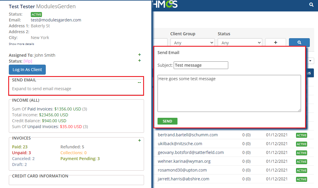This screenshot has width=318, height=188.
Task: Click Sum Of Unpaid Invoices amount $35.00 USD
Action: pos(71,127)
